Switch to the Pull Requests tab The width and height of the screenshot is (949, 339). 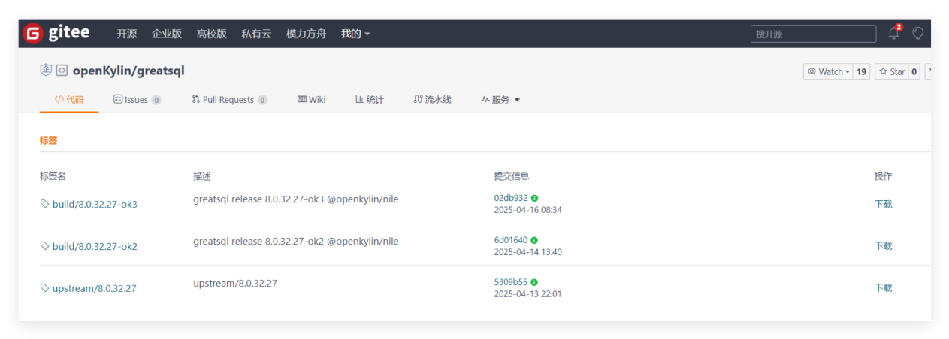pyautogui.click(x=229, y=99)
